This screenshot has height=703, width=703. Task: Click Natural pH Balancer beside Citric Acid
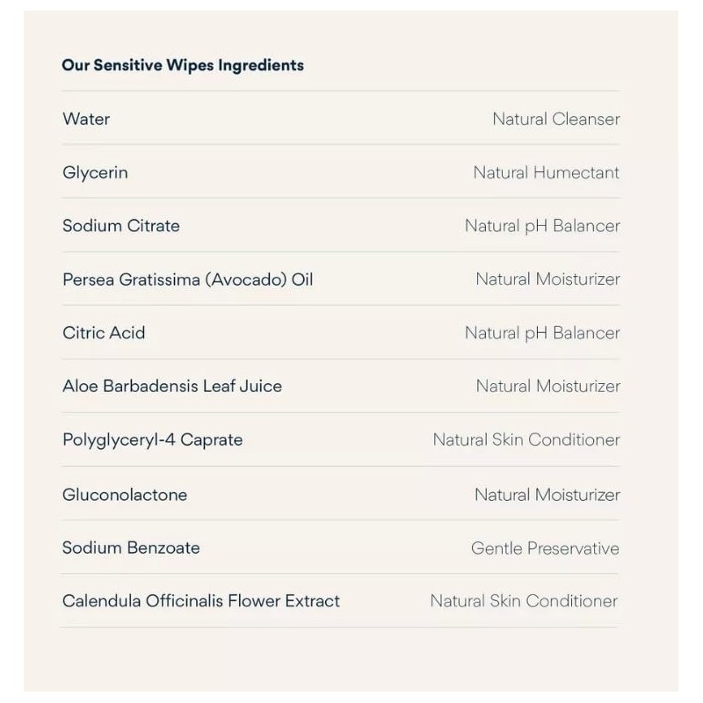click(542, 333)
